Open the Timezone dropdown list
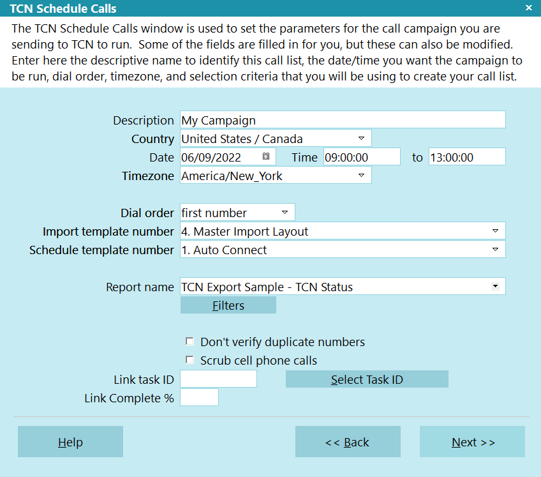This screenshot has height=477, width=541. [x=361, y=175]
